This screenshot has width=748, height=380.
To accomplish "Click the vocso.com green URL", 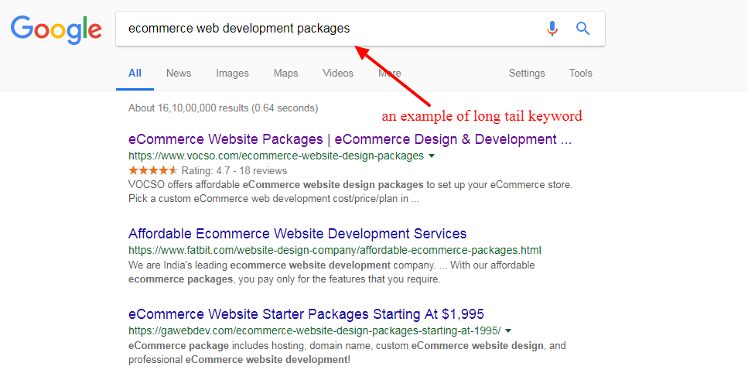I will click(275, 156).
